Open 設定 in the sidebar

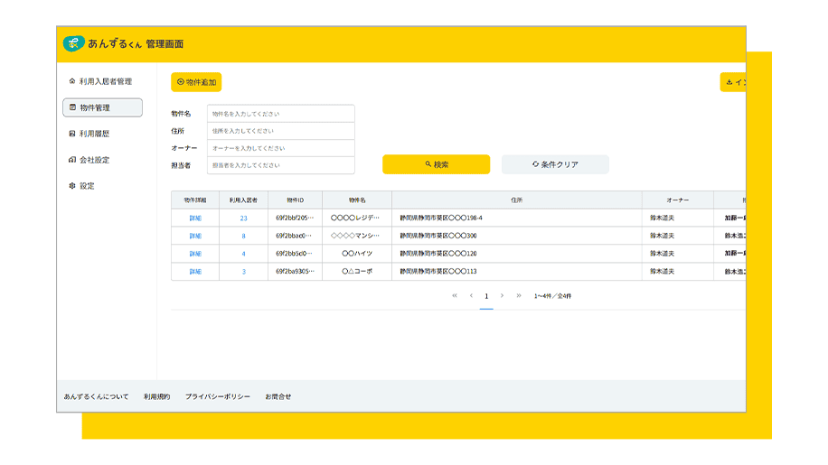(x=82, y=186)
